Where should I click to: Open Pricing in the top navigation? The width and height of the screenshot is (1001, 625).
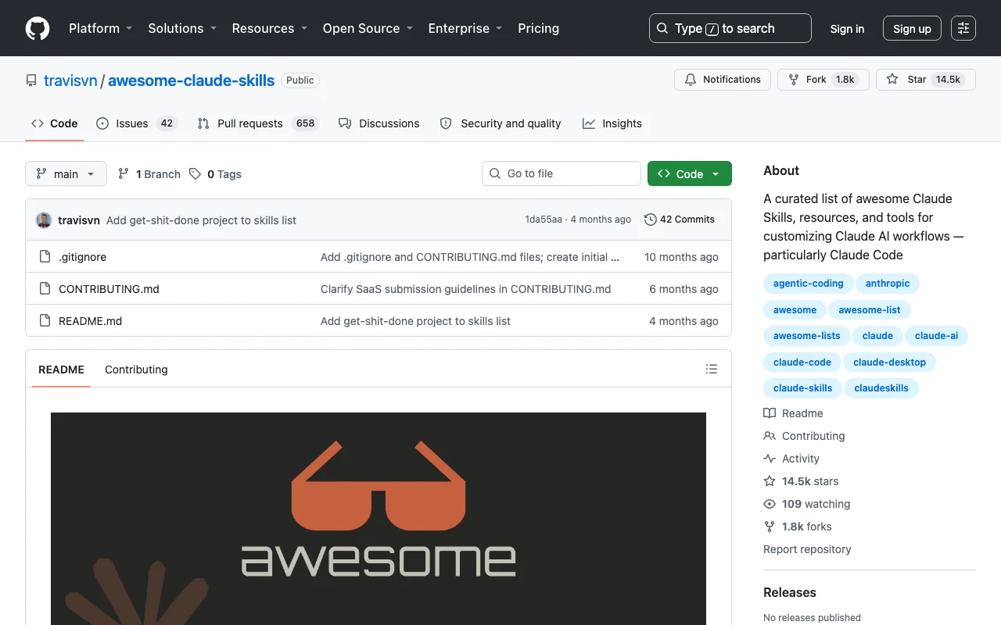pyautogui.click(x=539, y=28)
